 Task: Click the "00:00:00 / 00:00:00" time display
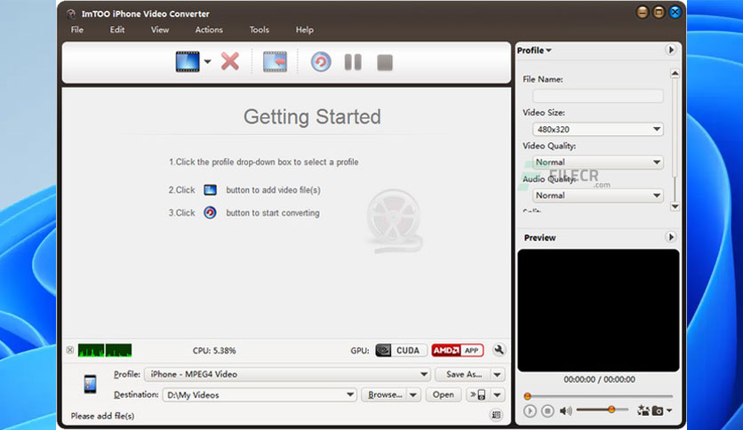pyautogui.click(x=599, y=379)
